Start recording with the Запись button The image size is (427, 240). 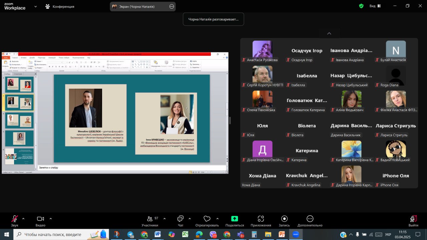(284, 219)
